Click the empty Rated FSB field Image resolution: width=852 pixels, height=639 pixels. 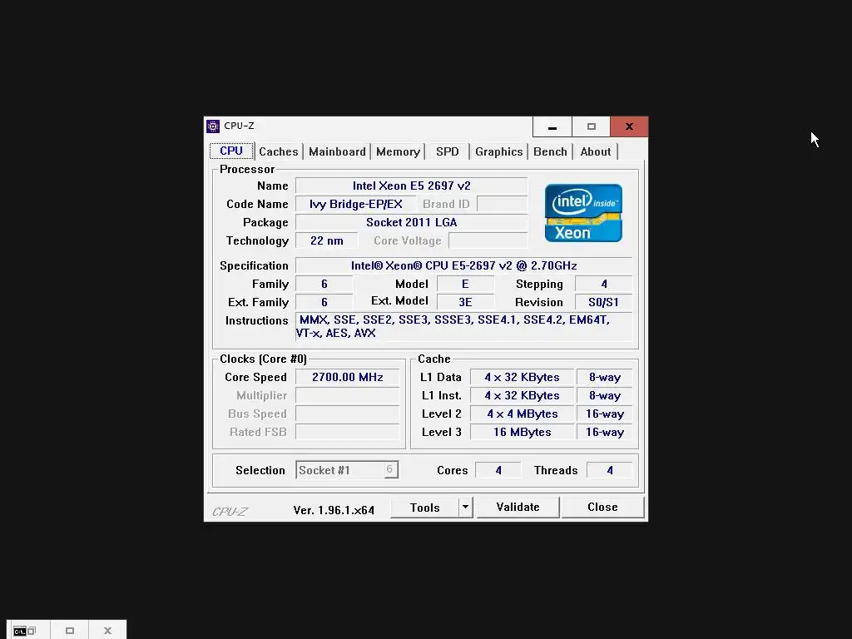(x=348, y=432)
